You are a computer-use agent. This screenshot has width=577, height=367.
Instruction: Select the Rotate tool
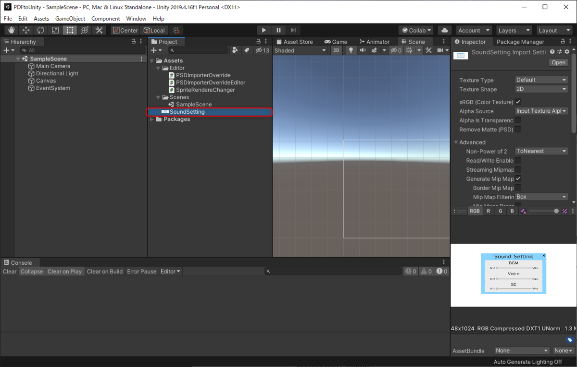(41, 30)
